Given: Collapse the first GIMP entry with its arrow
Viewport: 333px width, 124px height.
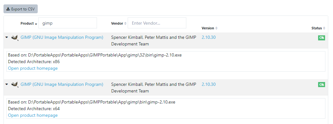Looking at the screenshot, I should pyautogui.click(x=7, y=37).
